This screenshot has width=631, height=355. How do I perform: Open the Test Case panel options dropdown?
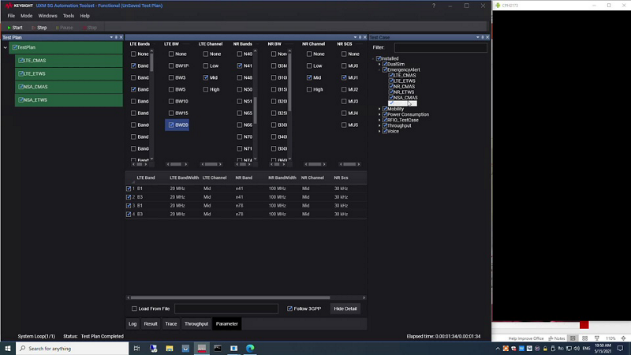coord(478,37)
